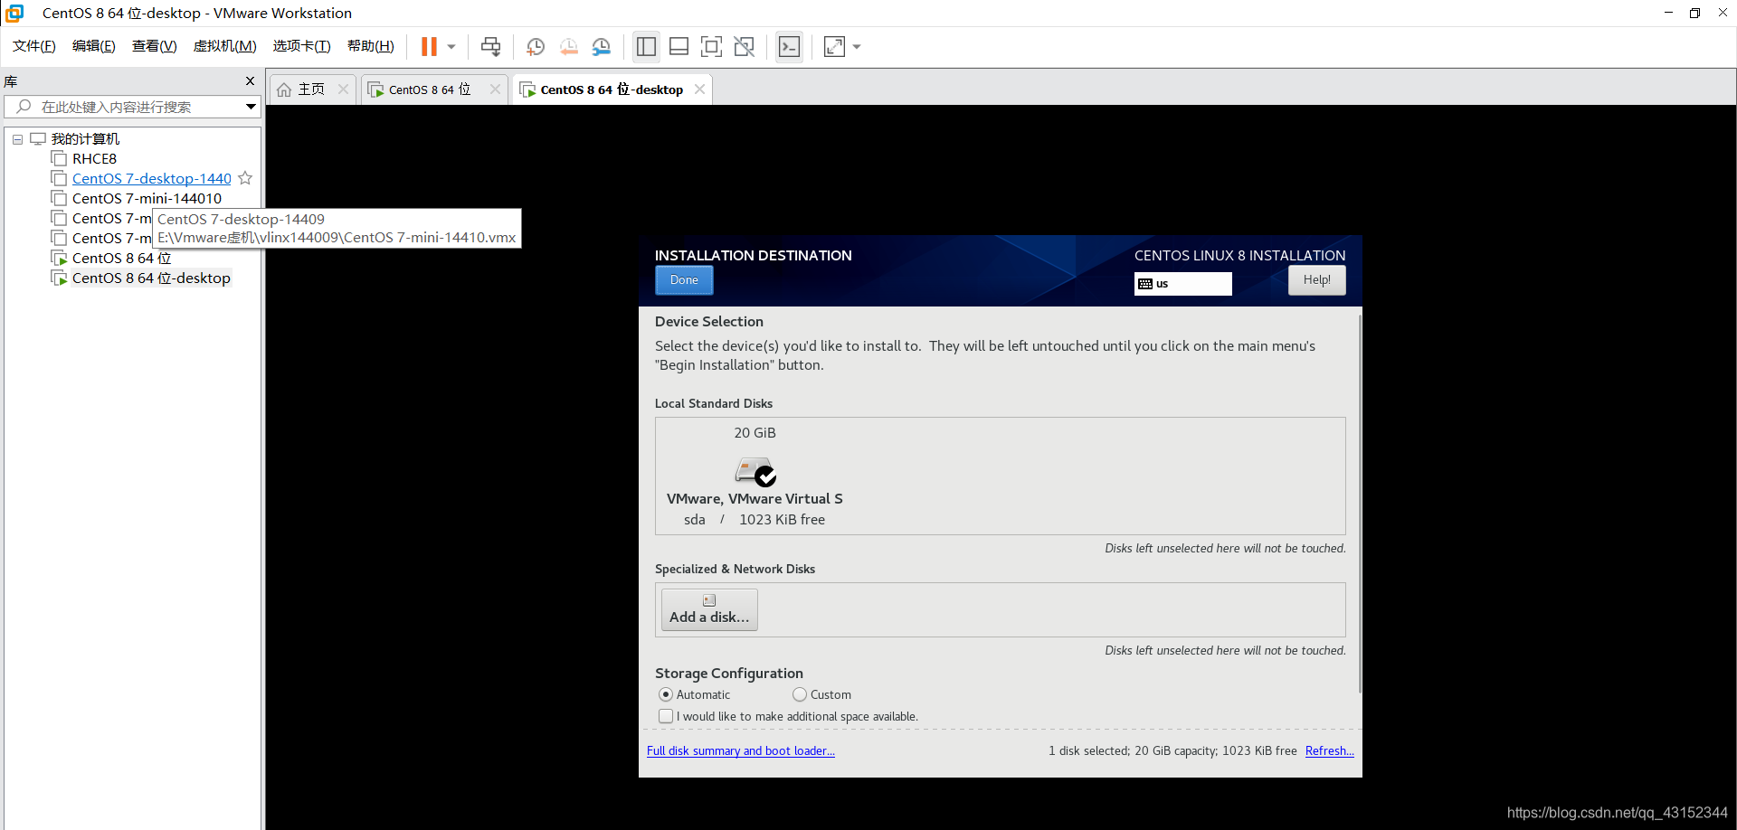1737x830 pixels.
Task: Click the VMware Workstation app icon
Action: point(14,13)
